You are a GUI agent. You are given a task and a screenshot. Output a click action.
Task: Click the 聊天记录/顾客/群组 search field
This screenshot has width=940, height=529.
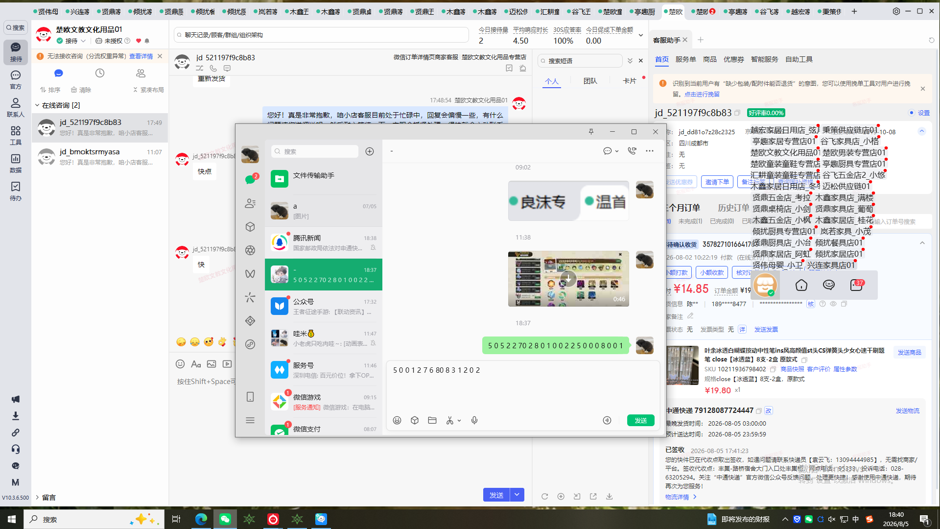321,35
